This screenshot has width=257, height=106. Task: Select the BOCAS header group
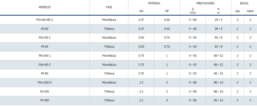click(x=244, y=3)
